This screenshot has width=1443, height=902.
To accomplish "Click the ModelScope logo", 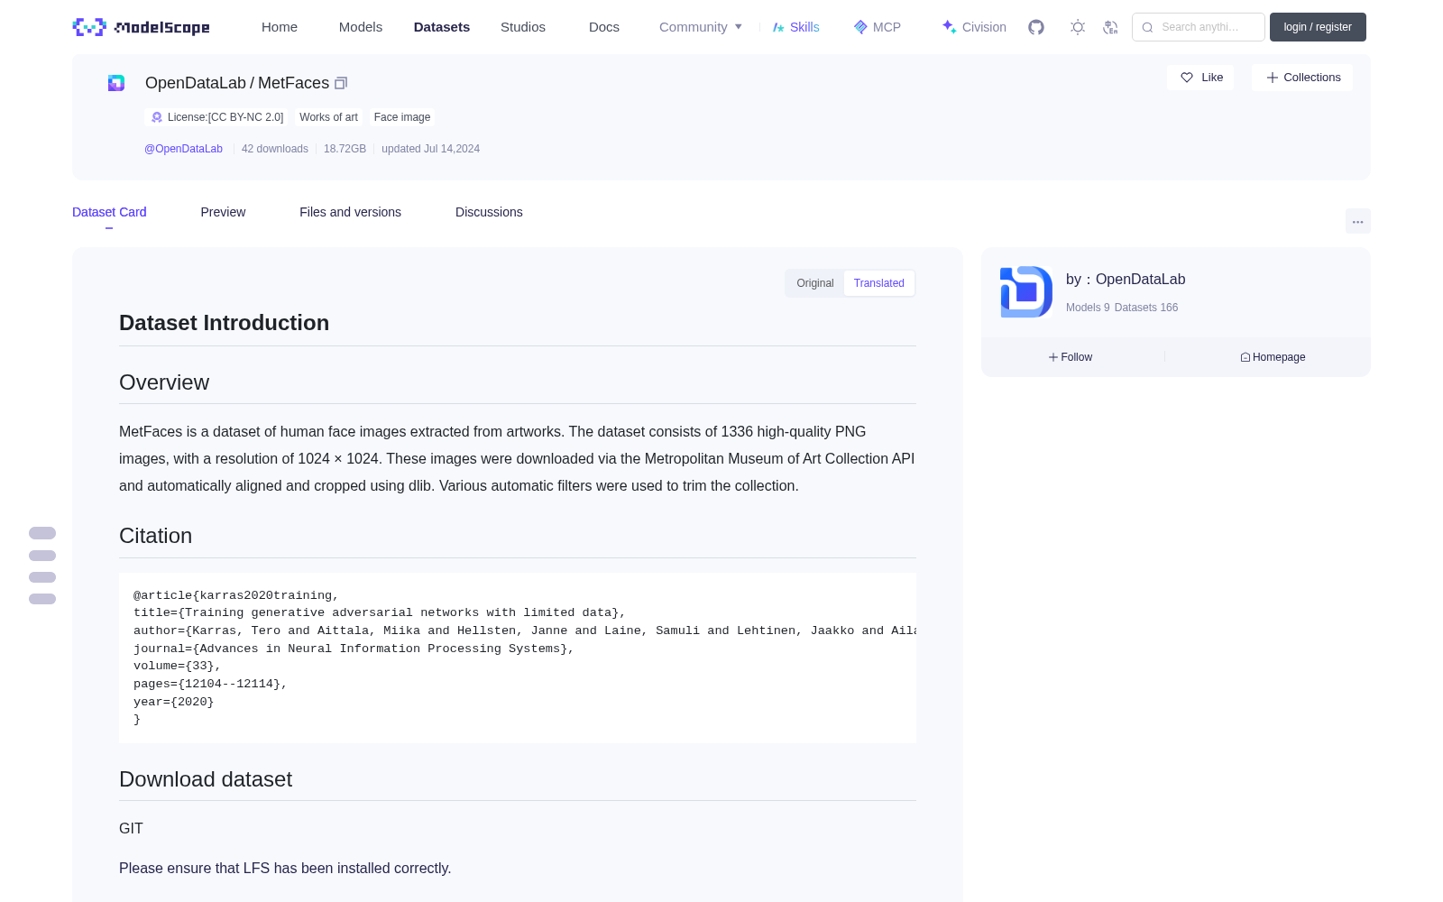I will click(x=142, y=27).
